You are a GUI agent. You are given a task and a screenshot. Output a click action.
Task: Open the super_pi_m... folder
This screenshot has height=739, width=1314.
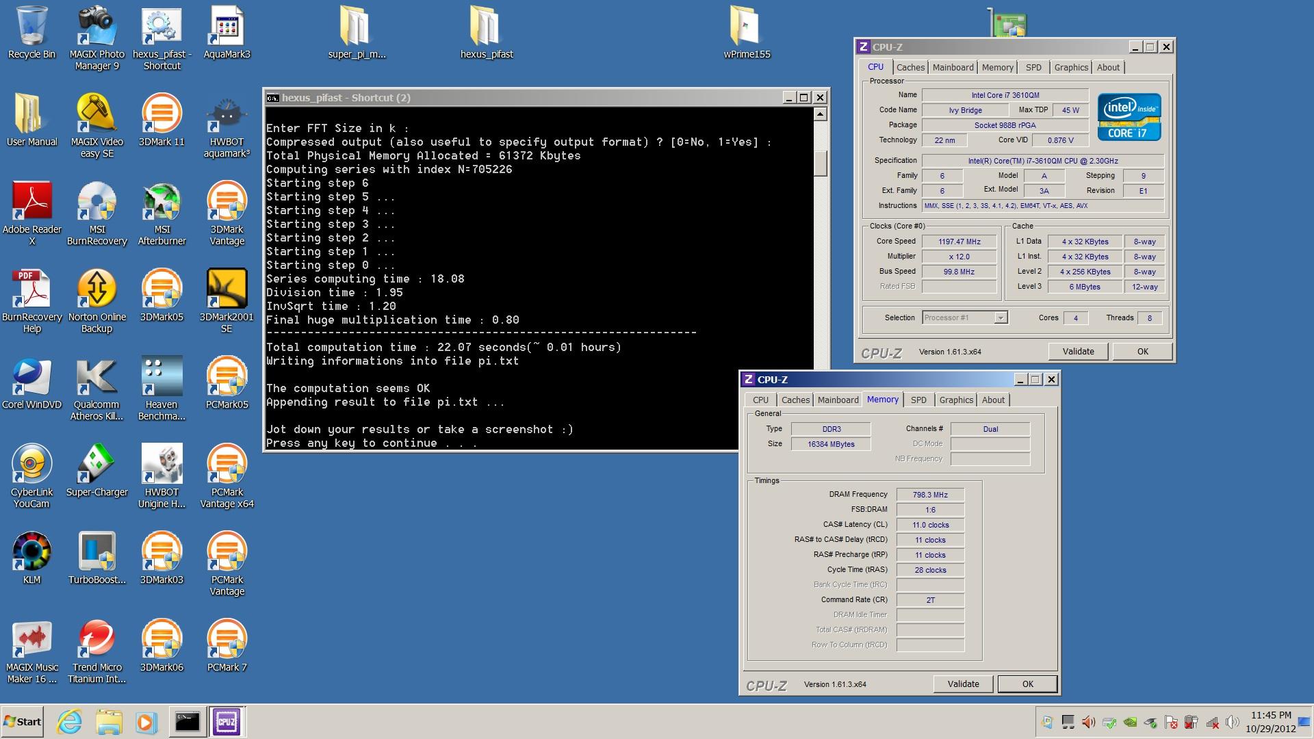tap(357, 34)
